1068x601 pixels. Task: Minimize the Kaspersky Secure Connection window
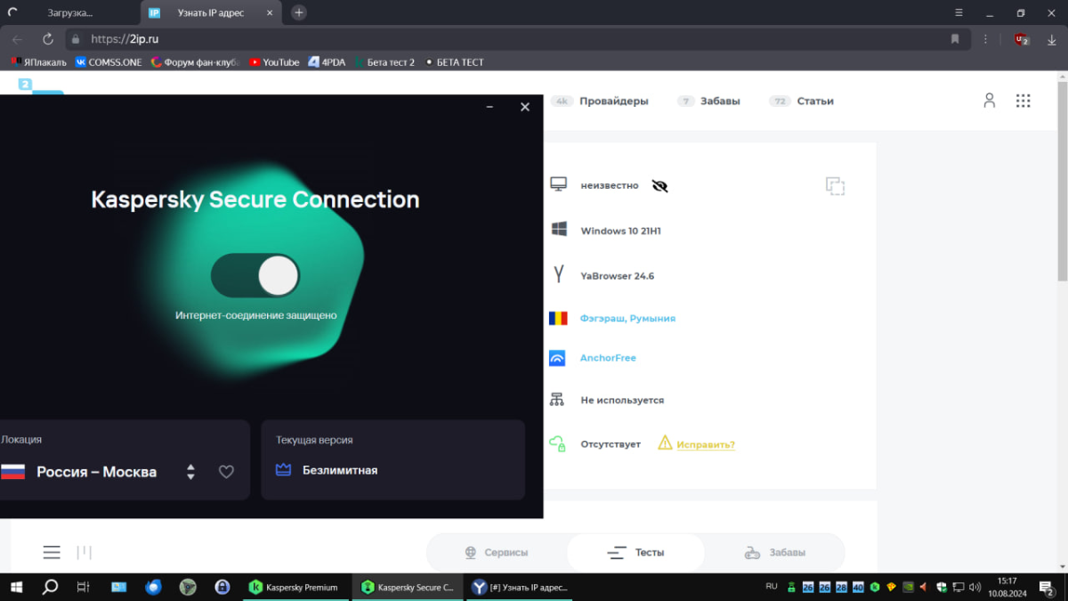coord(489,107)
